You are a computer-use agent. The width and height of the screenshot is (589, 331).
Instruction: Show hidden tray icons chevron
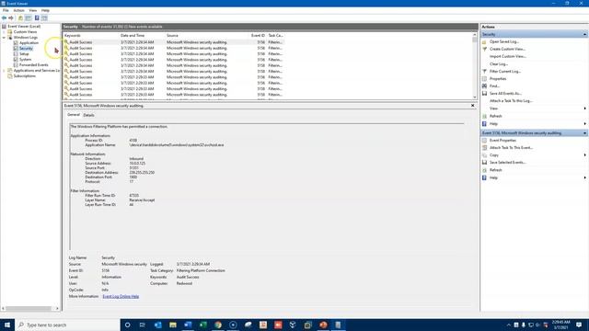[x=509, y=325]
